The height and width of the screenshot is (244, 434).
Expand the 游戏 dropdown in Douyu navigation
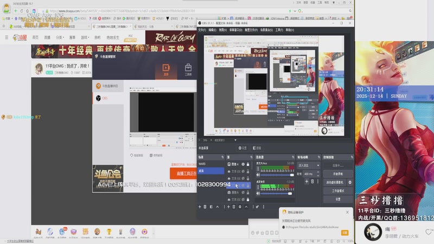tap(85, 37)
